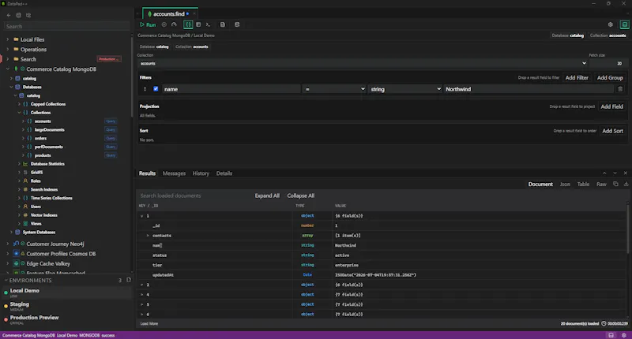The height and width of the screenshot is (339, 632).
Task: Open the settings gear at editor top right
Action: point(610,24)
